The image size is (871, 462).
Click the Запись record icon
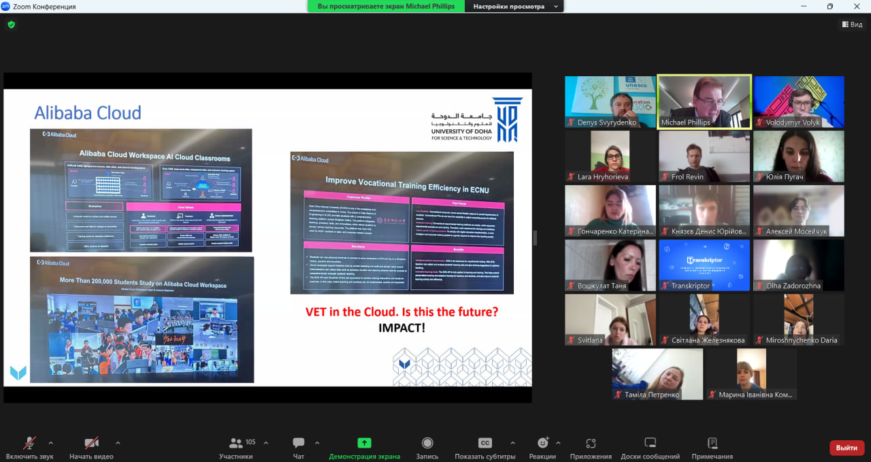427,444
